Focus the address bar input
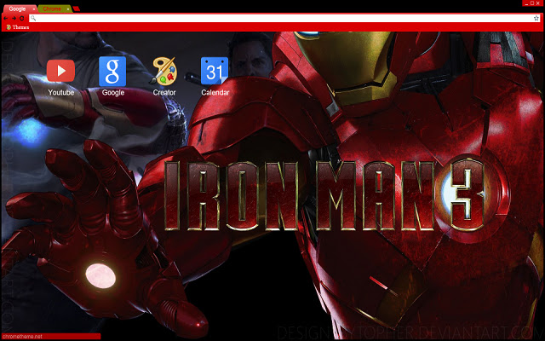545x341 pixels. point(284,18)
